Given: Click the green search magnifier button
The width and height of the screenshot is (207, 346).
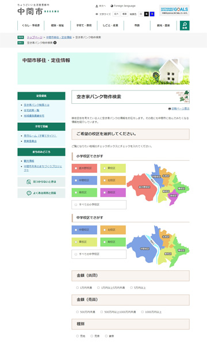Looking at the screenshot, I should coord(185,25).
